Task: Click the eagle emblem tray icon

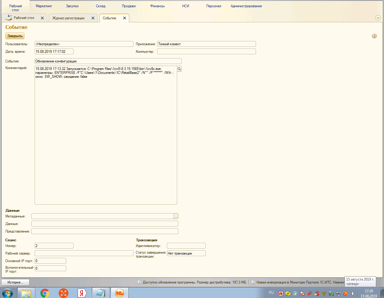Action: 324,293
